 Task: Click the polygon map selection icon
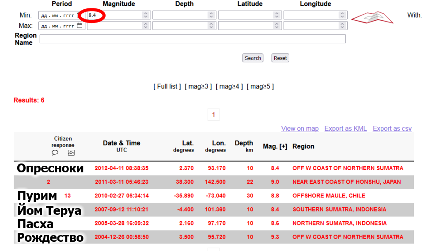[372, 17]
